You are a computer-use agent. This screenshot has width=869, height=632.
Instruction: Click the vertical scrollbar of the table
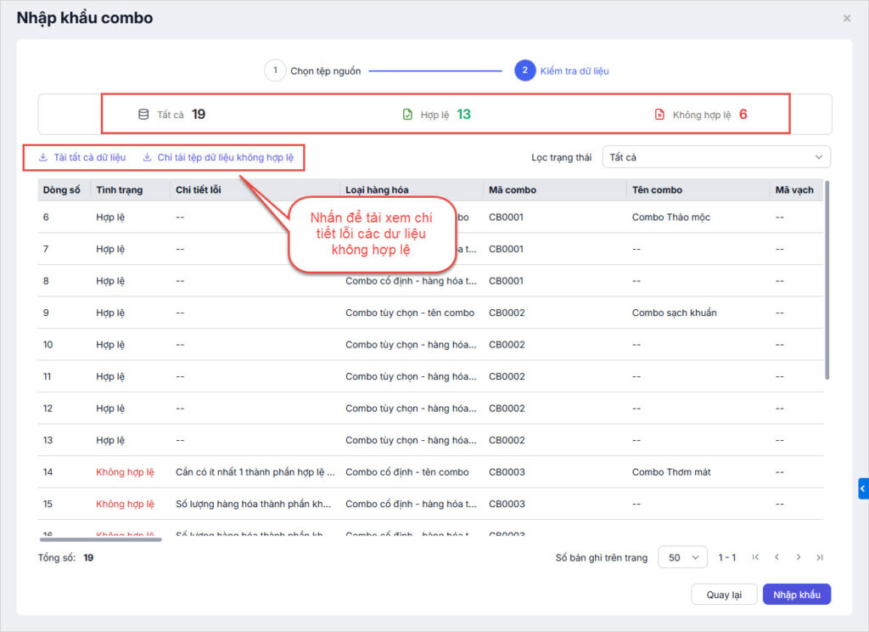(827, 280)
